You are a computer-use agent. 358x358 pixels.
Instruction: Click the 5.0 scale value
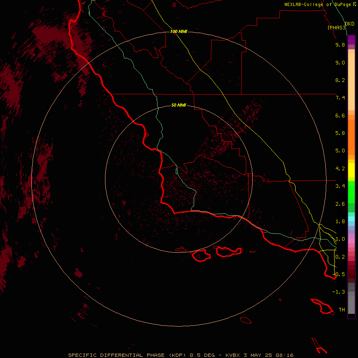(340, 151)
